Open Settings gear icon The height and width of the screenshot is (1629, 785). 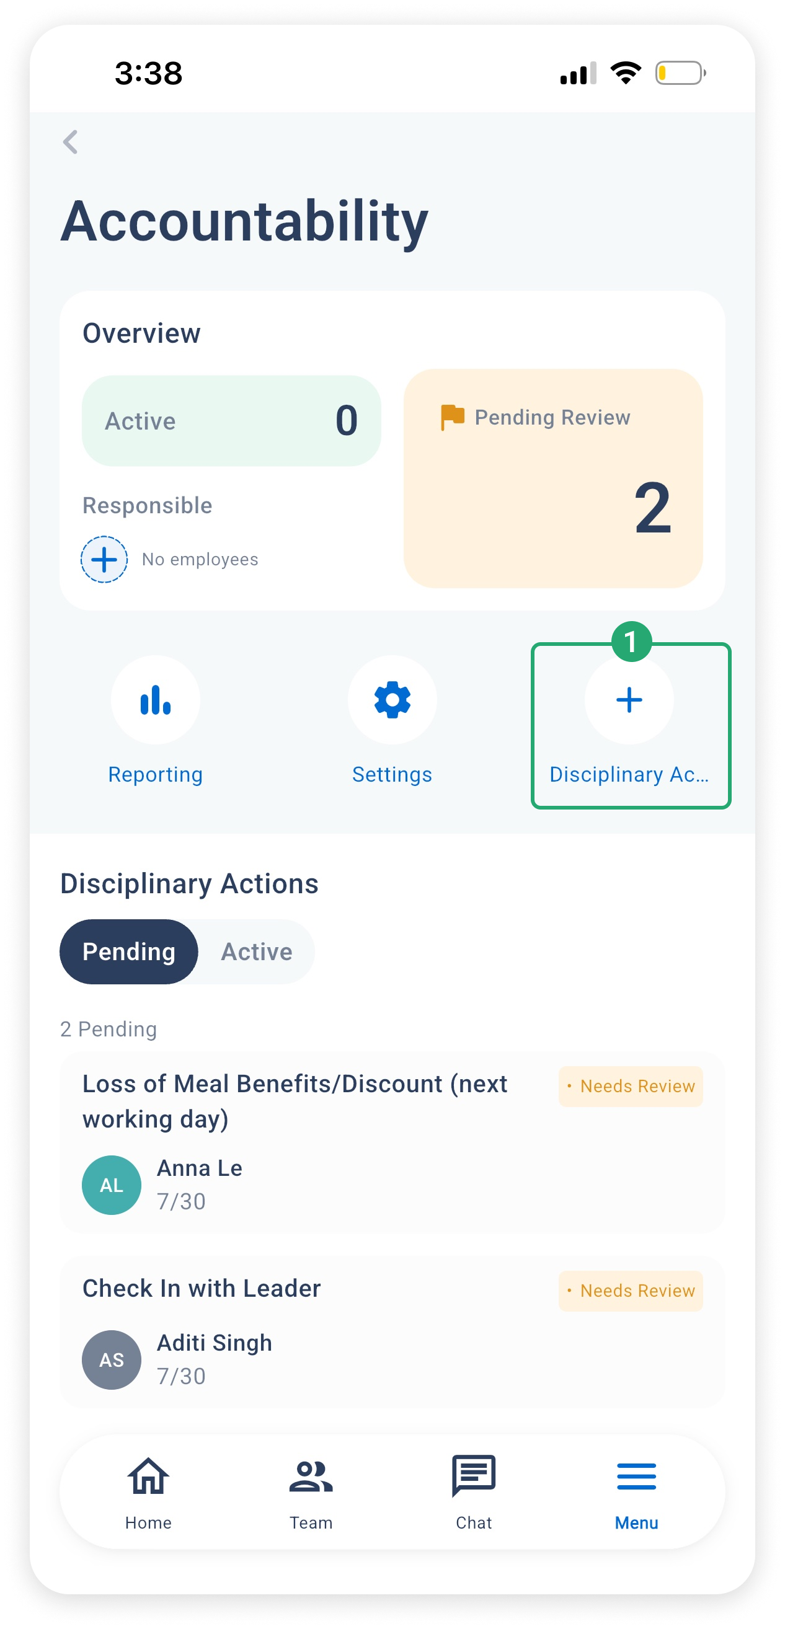[392, 699]
